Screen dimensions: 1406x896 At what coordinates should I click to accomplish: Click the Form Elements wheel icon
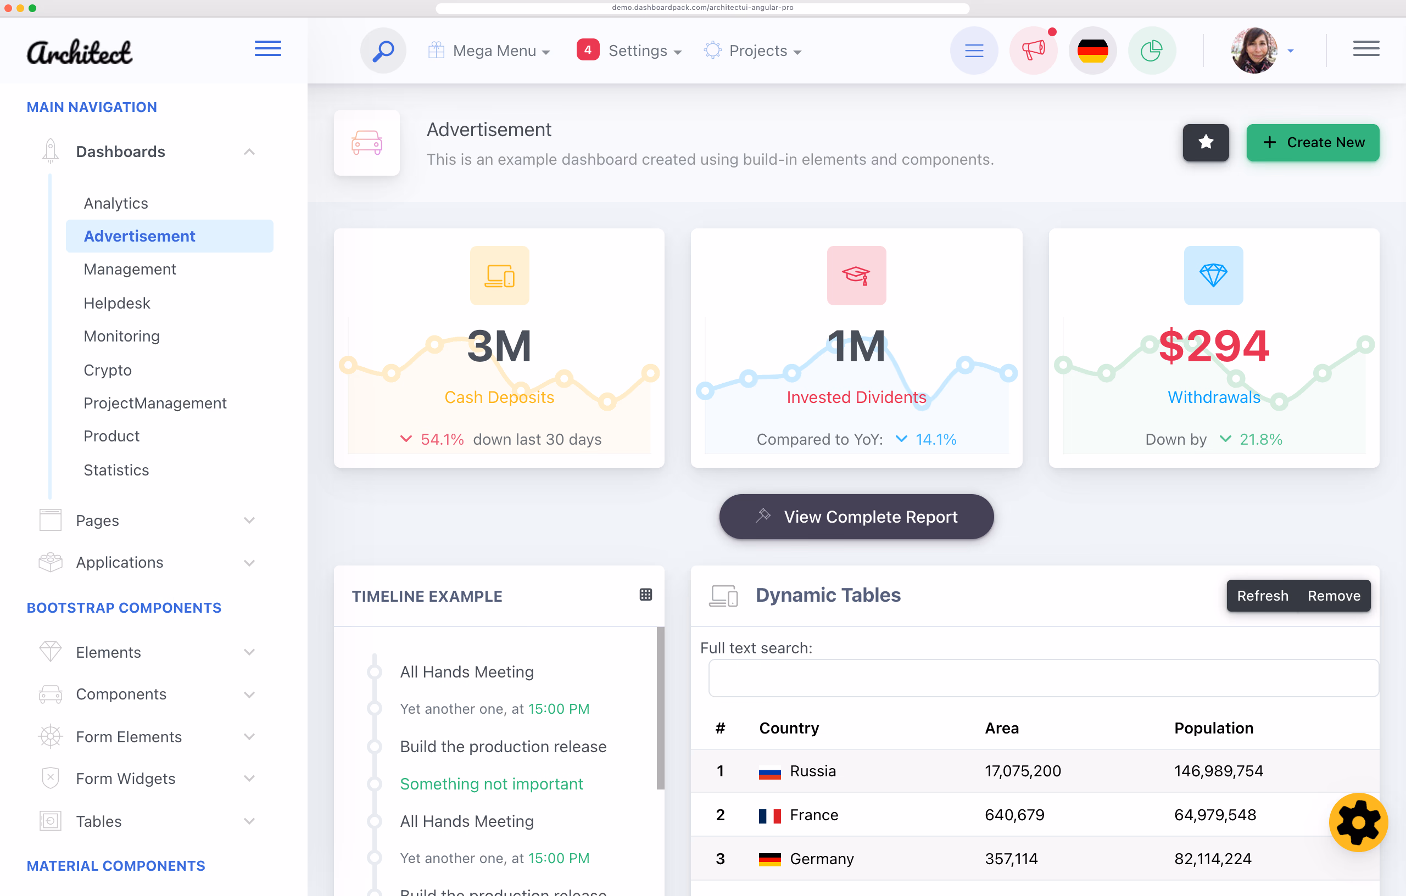click(x=50, y=737)
